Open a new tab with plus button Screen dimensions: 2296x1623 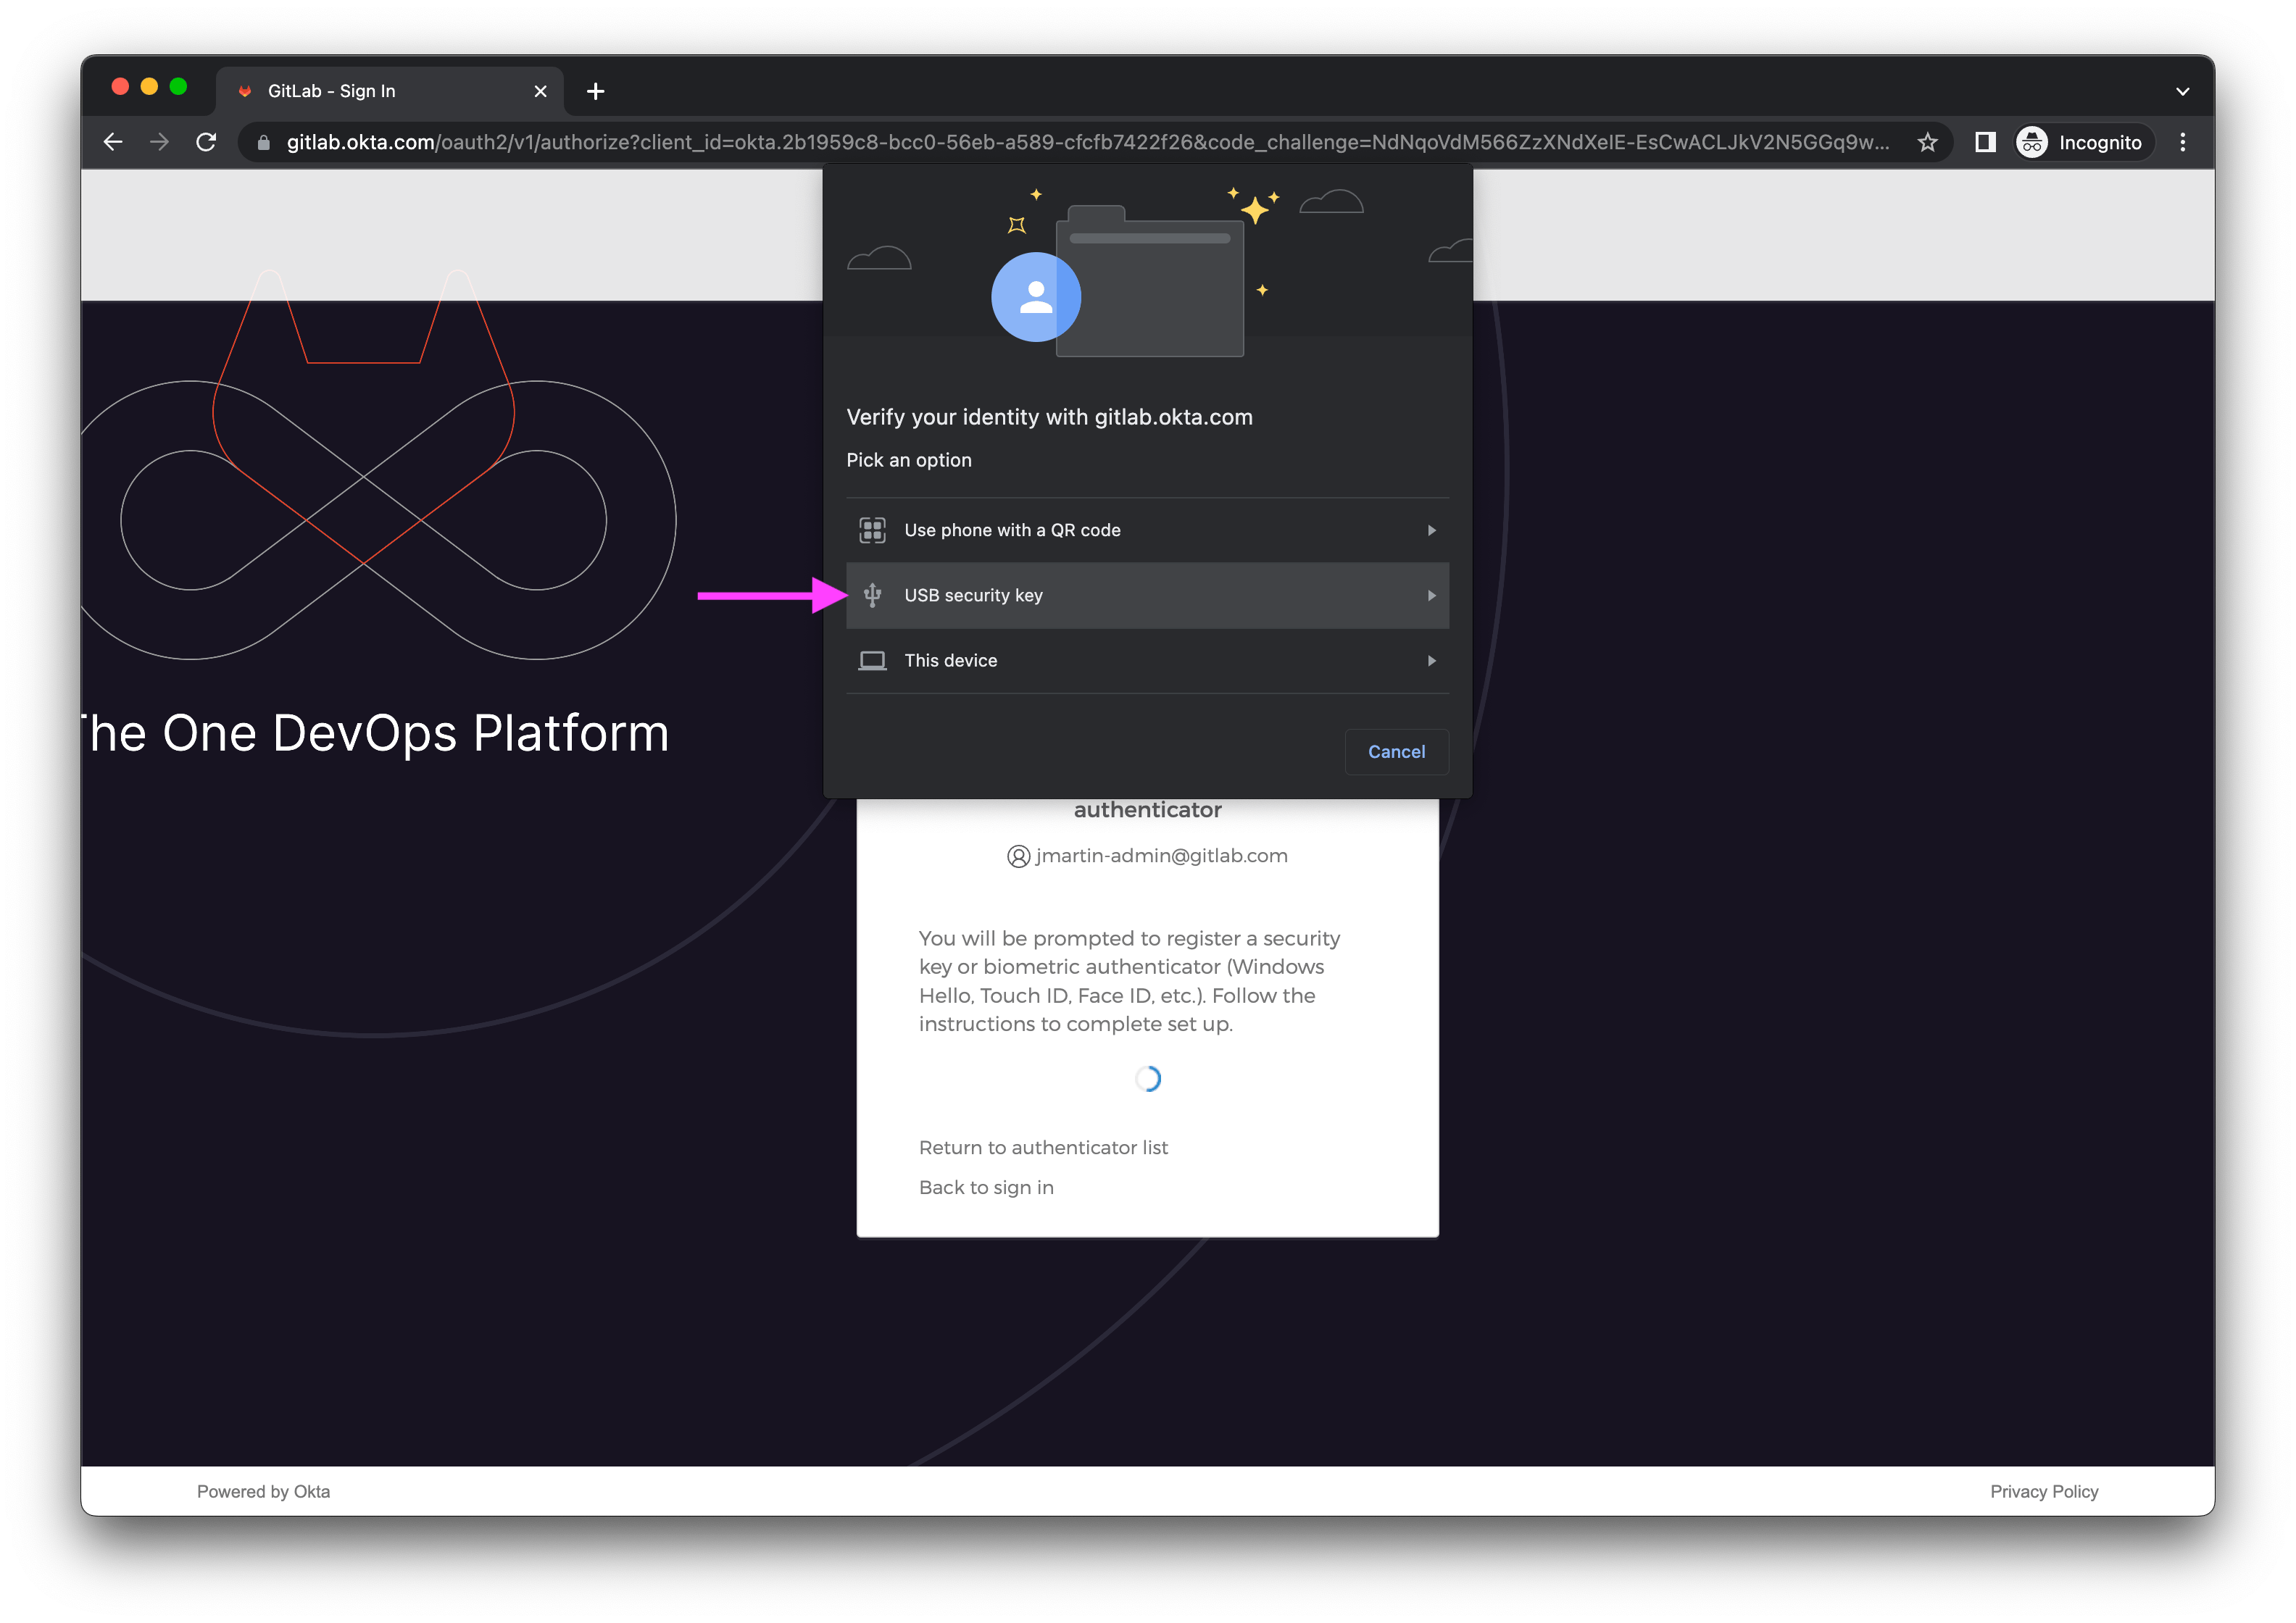(x=596, y=91)
